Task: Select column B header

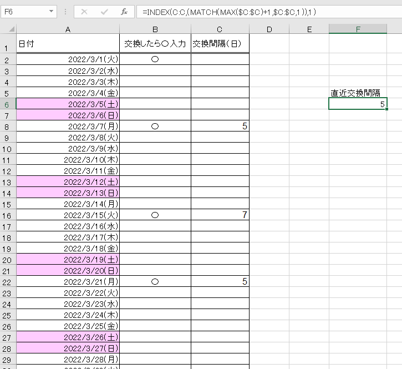Action: click(155, 29)
